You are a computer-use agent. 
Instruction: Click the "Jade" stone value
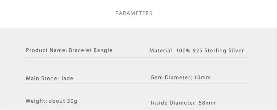[x=67, y=78]
